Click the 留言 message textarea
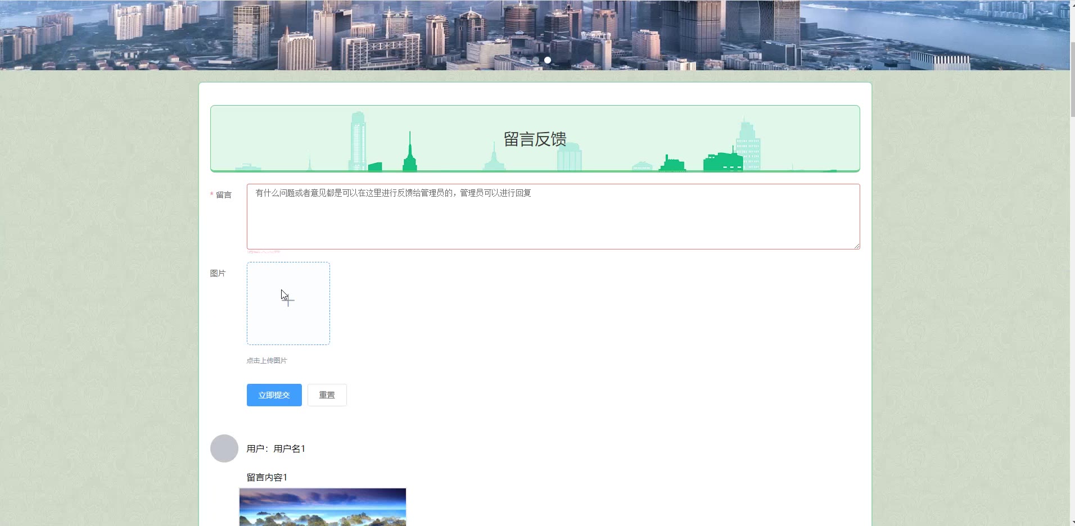Image resolution: width=1075 pixels, height=526 pixels. pos(553,216)
